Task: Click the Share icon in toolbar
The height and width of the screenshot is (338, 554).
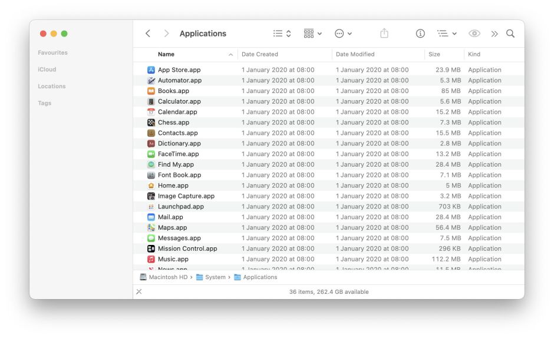Action: click(384, 34)
